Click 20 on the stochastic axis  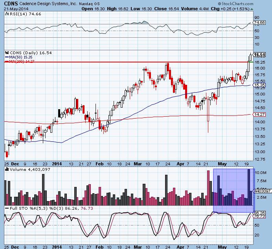[257, 235]
